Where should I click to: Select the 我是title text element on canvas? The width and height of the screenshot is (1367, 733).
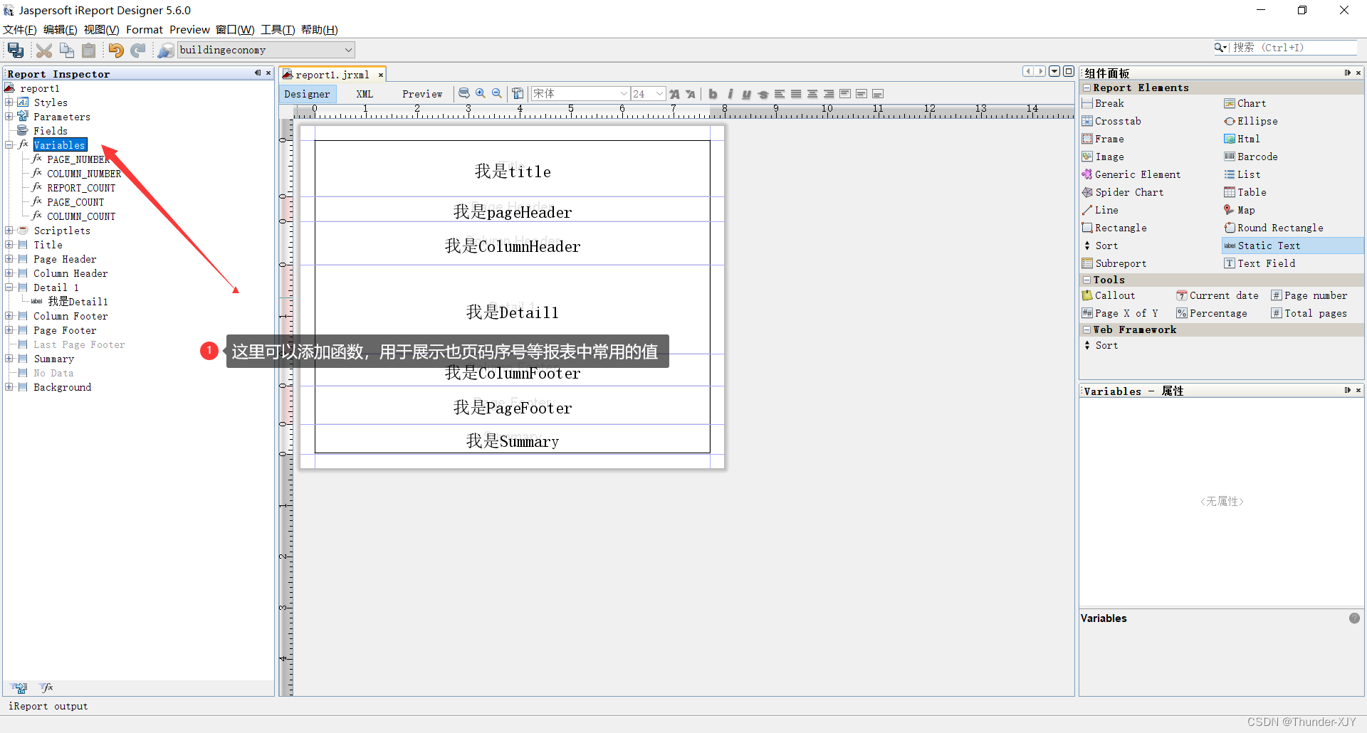(x=513, y=172)
